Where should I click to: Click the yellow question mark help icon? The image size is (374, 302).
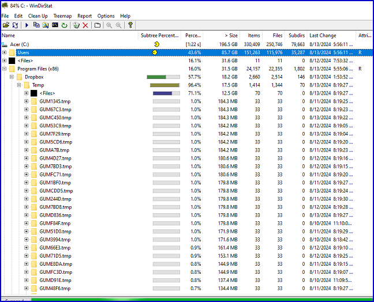[130, 25]
